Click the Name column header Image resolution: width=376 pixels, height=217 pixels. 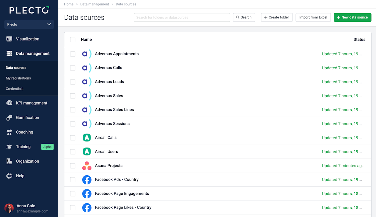click(86, 39)
